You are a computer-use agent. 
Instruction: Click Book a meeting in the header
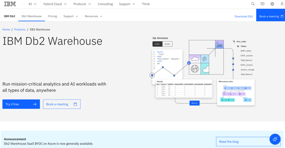tap(271, 15)
